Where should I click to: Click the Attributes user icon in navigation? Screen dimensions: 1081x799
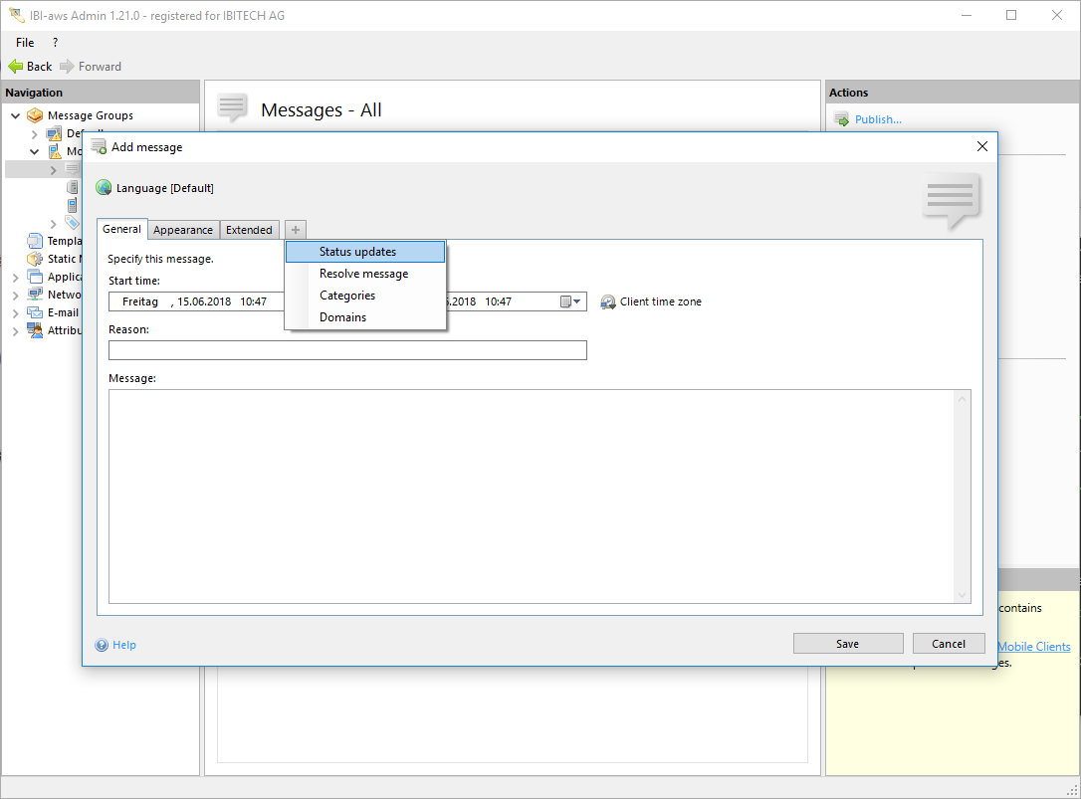(35, 330)
